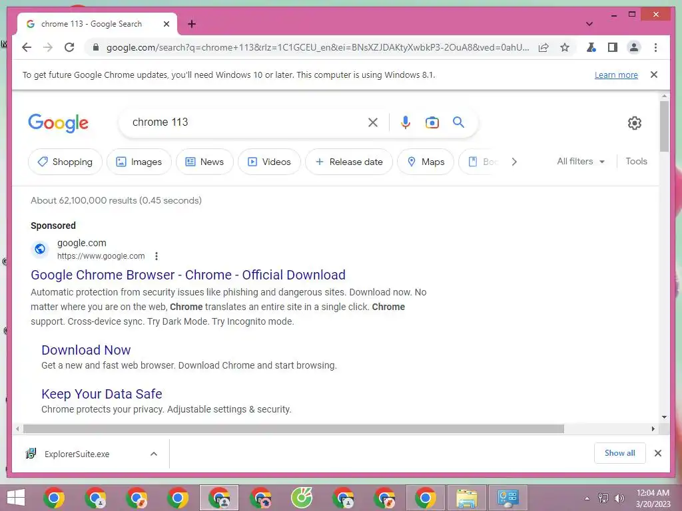Switch to the News filter
682x511 pixels.
[x=205, y=162]
